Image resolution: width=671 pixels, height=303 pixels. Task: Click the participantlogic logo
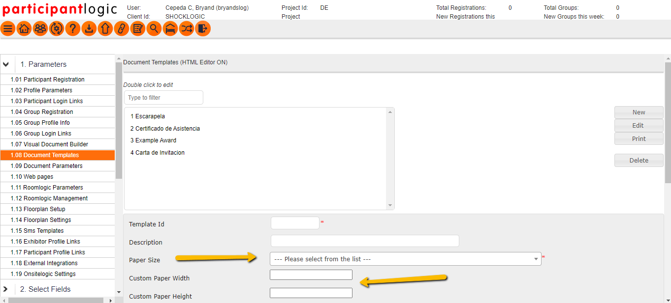(60, 9)
